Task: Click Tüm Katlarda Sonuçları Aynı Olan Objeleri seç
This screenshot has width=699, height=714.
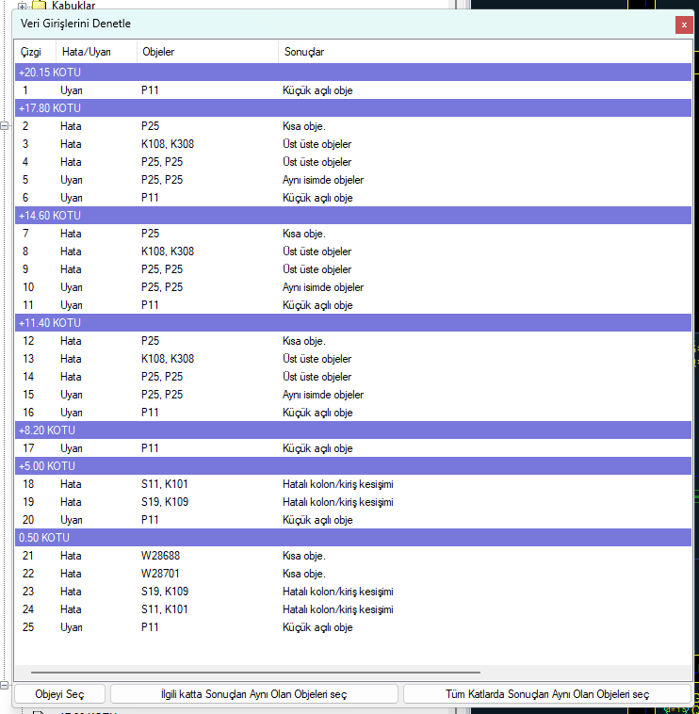Action: [547, 694]
